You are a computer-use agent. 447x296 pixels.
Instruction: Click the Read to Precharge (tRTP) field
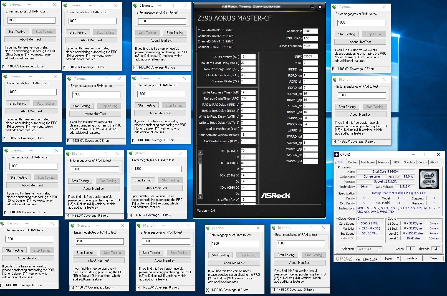coord(248,129)
